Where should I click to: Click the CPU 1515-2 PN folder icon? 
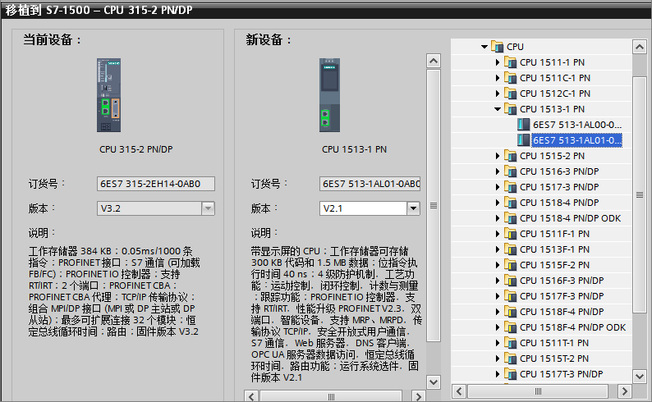point(510,156)
